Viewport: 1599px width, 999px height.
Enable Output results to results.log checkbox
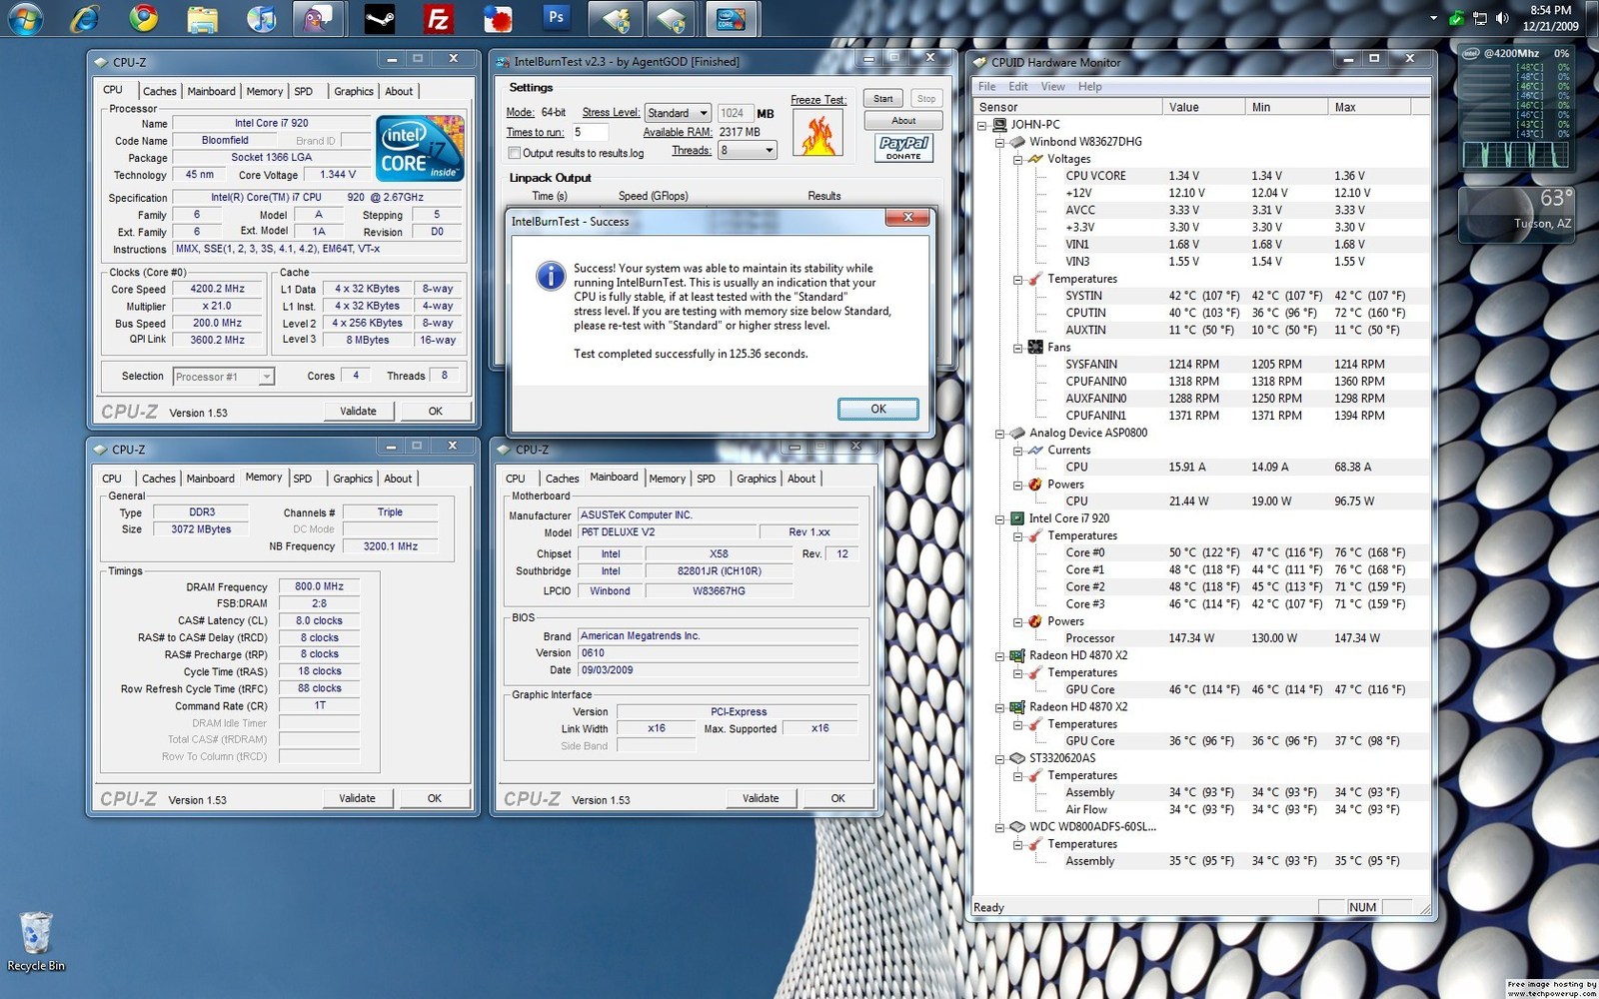click(x=514, y=153)
